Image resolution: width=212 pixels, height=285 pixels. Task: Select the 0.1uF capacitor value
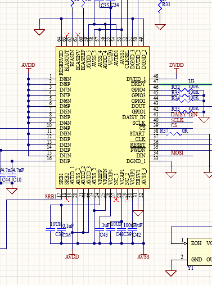tap(67, 226)
